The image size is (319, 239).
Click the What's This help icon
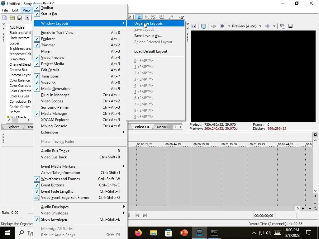[x=181, y=18]
